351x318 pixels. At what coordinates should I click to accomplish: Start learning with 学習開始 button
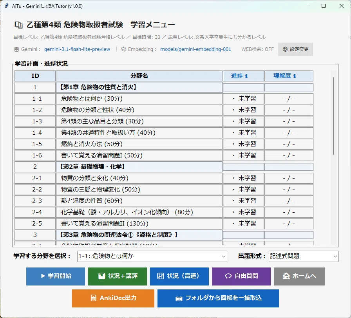point(56,276)
